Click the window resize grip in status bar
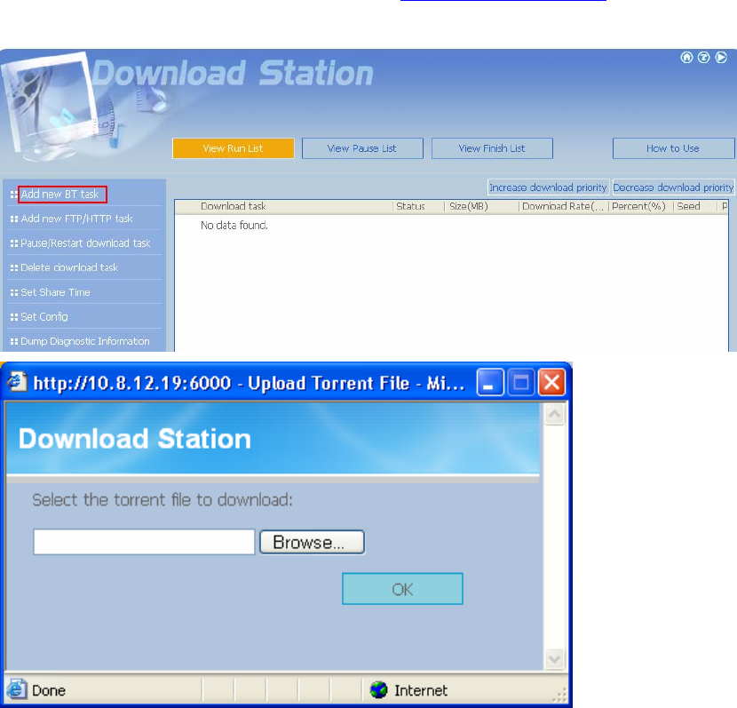This screenshot has width=737, height=708. (x=560, y=694)
